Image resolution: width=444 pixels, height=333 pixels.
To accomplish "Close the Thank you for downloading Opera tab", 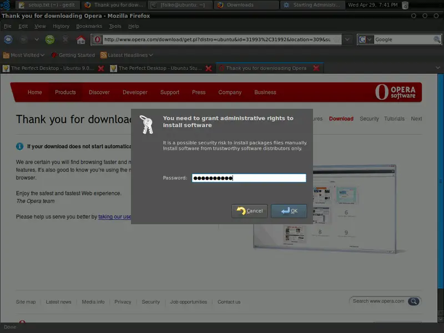I will 316,68.
